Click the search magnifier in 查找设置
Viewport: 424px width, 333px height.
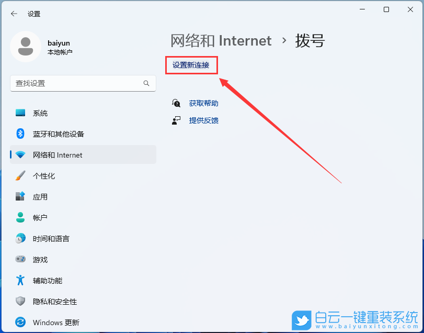point(146,83)
